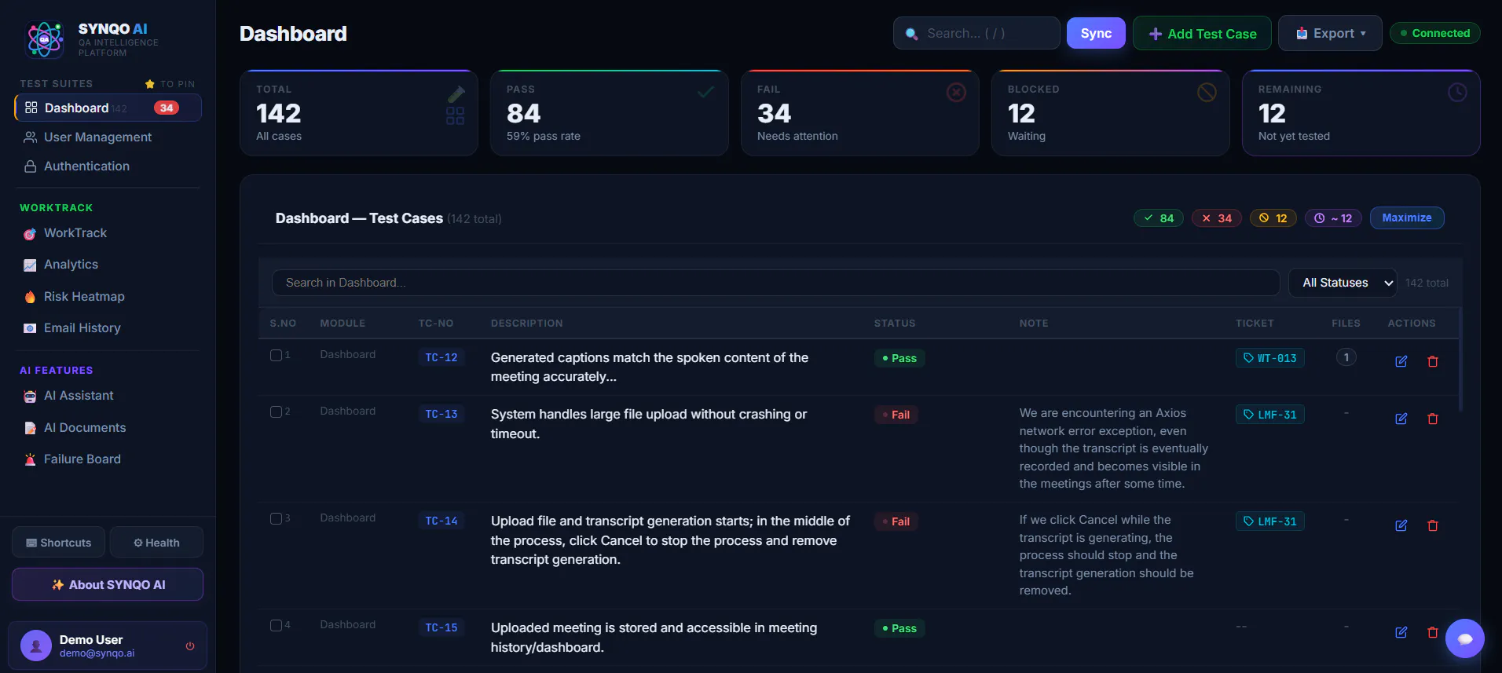Open AI Documents feature
Screen dimensions: 1502x673
(x=85, y=427)
